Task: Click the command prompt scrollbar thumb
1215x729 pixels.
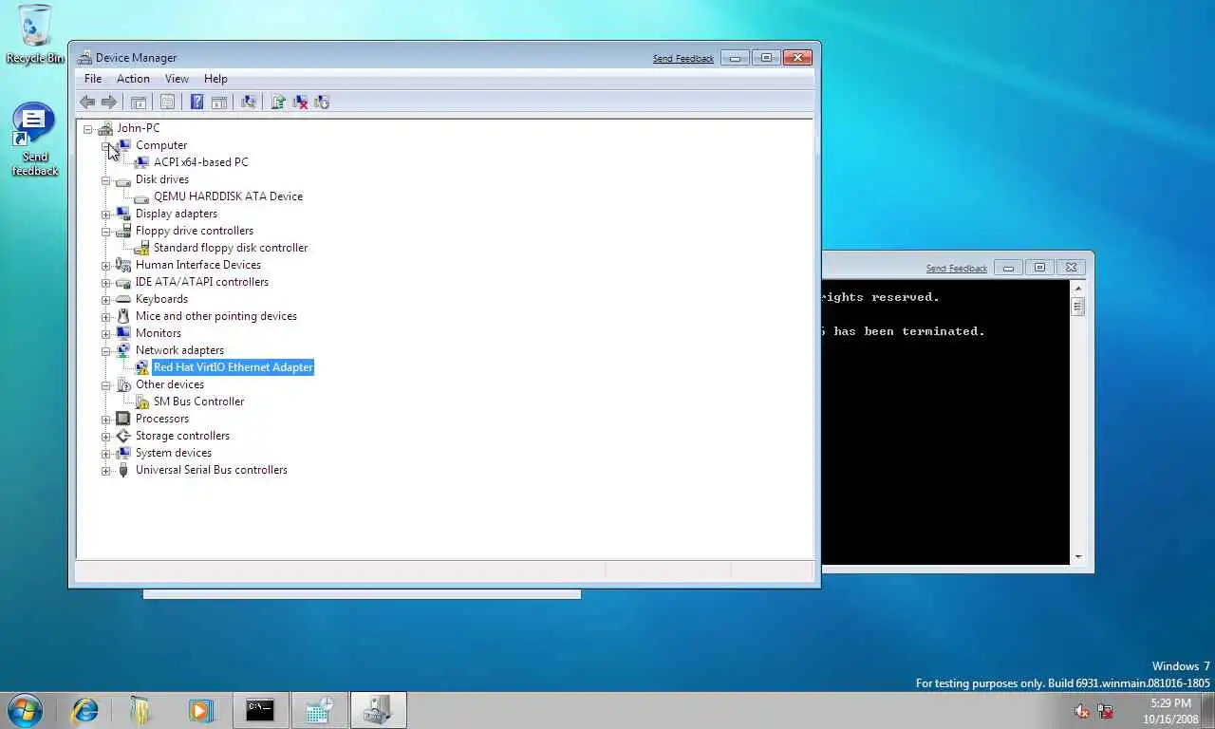Action: [x=1078, y=307]
